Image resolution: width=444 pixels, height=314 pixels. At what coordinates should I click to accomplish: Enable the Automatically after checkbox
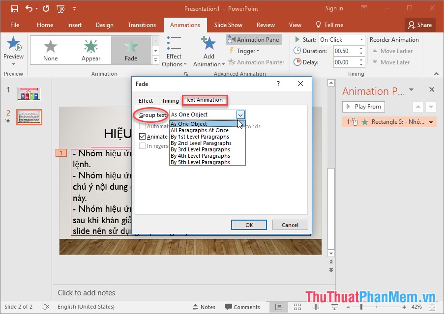tap(142, 126)
